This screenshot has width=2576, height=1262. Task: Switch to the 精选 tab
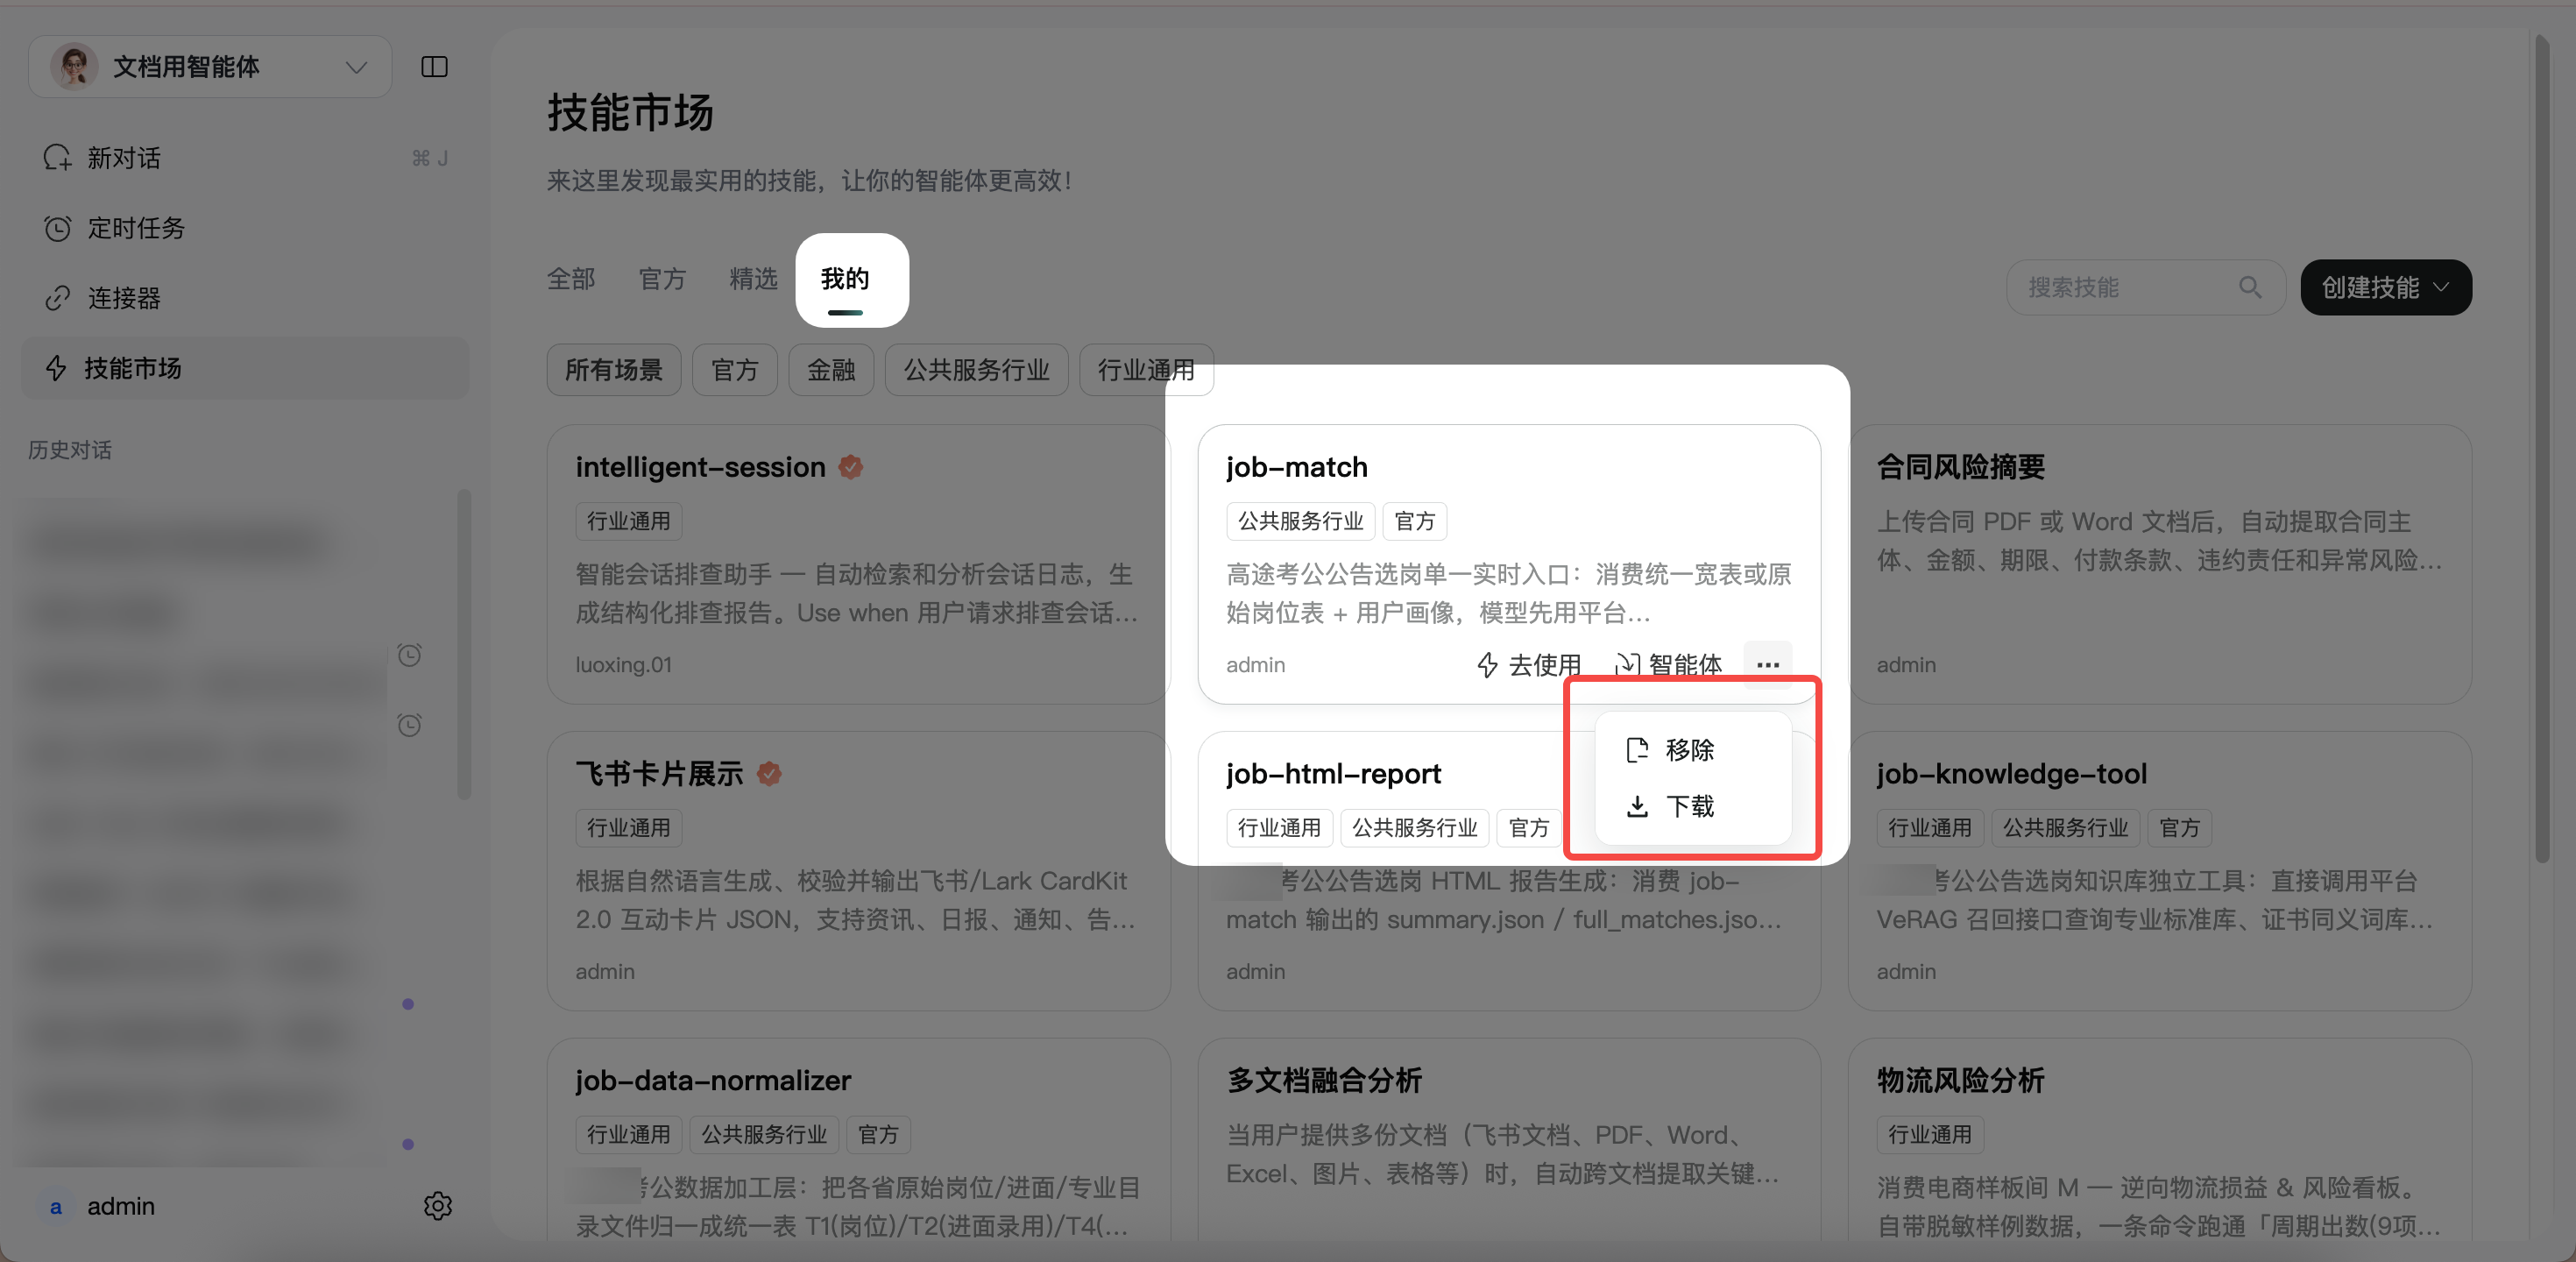[x=753, y=279]
